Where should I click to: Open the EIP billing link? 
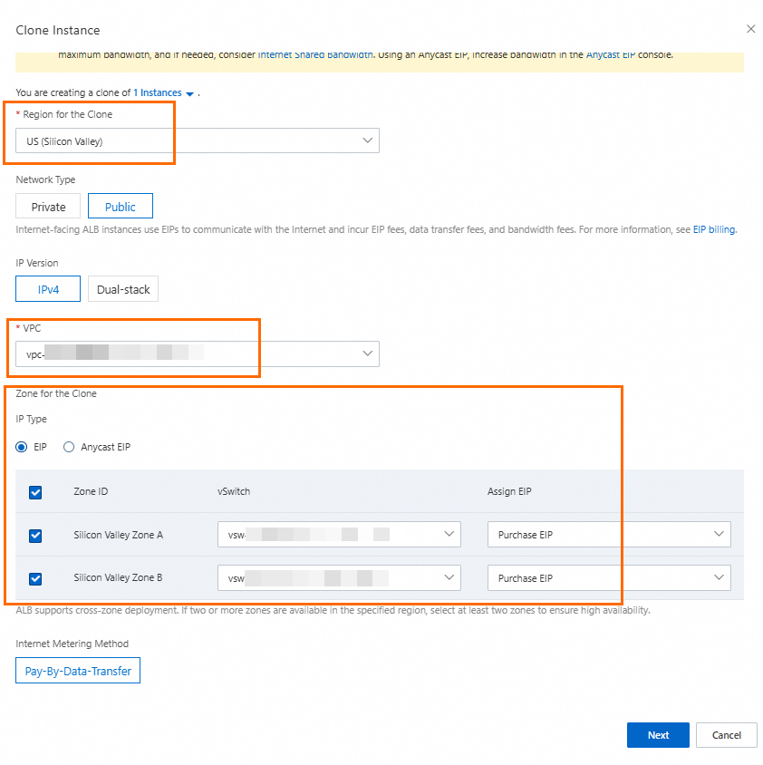(x=714, y=230)
